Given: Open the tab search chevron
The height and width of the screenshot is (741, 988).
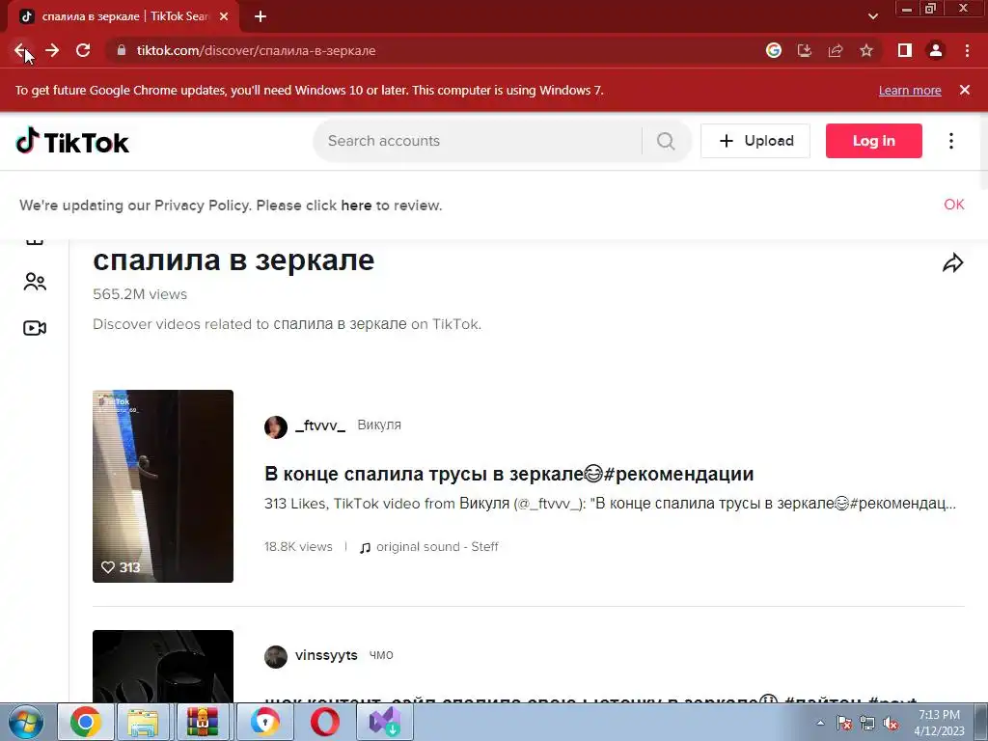Looking at the screenshot, I should [872, 16].
